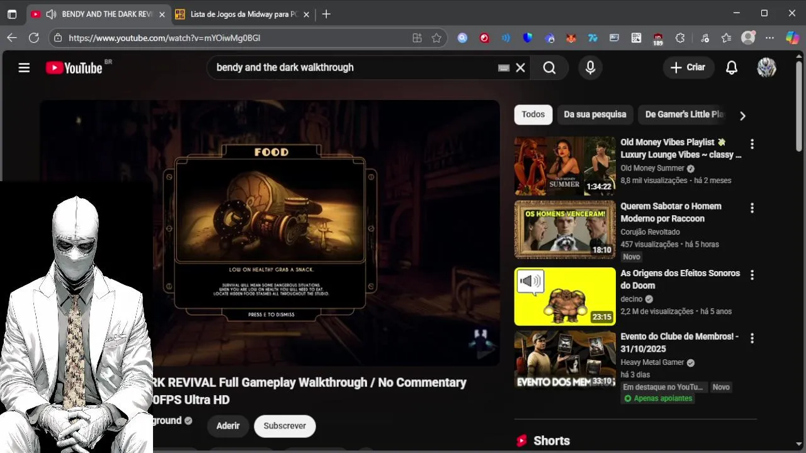806x453 pixels.
Task: Close the Lista de Jogos da Midway tab
Action: point(306,14)
